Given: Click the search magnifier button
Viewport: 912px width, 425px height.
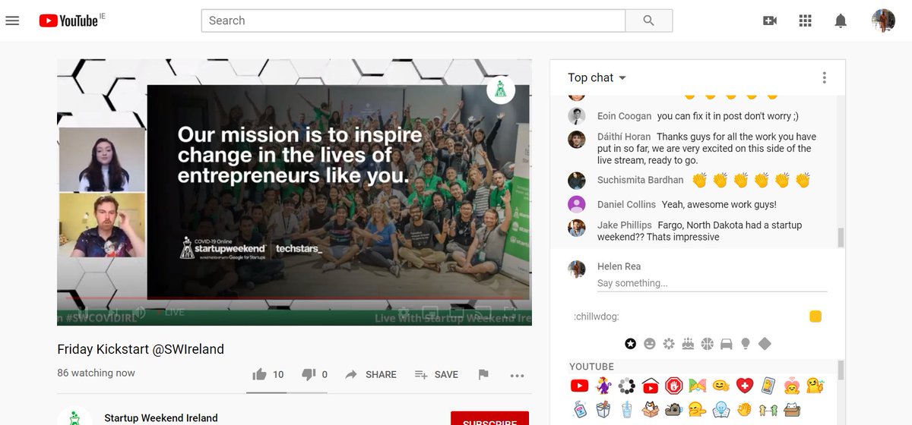Looking at the screenshot, I should [x=648, y=20].
